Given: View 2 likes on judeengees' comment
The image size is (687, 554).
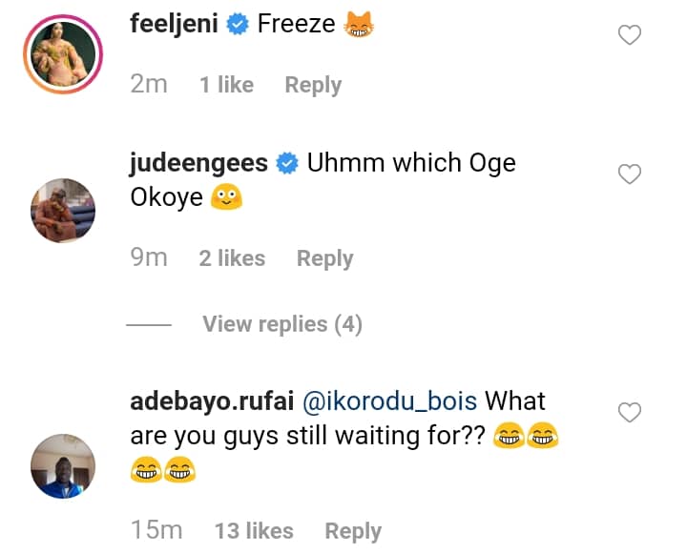Looking at the screenshot, I should (232, 258).
